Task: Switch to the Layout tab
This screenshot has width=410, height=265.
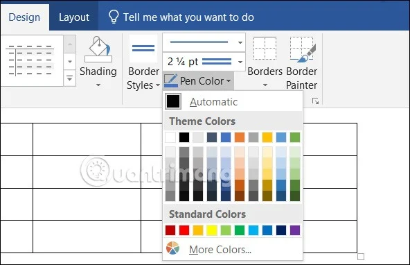Action: (74, 17)
